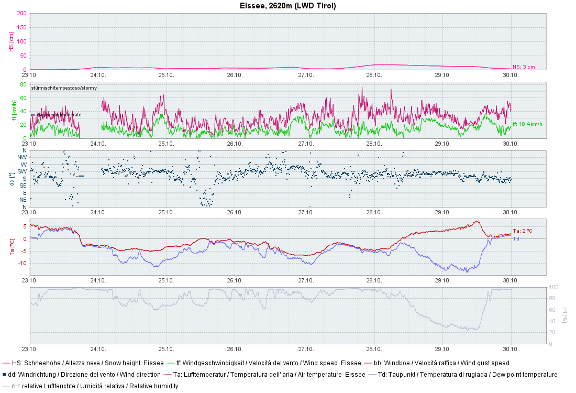This screenshot has height=393, width=576.
Task: Click the pink HS snow height legend marker
Action: click(x=6, y=363)
